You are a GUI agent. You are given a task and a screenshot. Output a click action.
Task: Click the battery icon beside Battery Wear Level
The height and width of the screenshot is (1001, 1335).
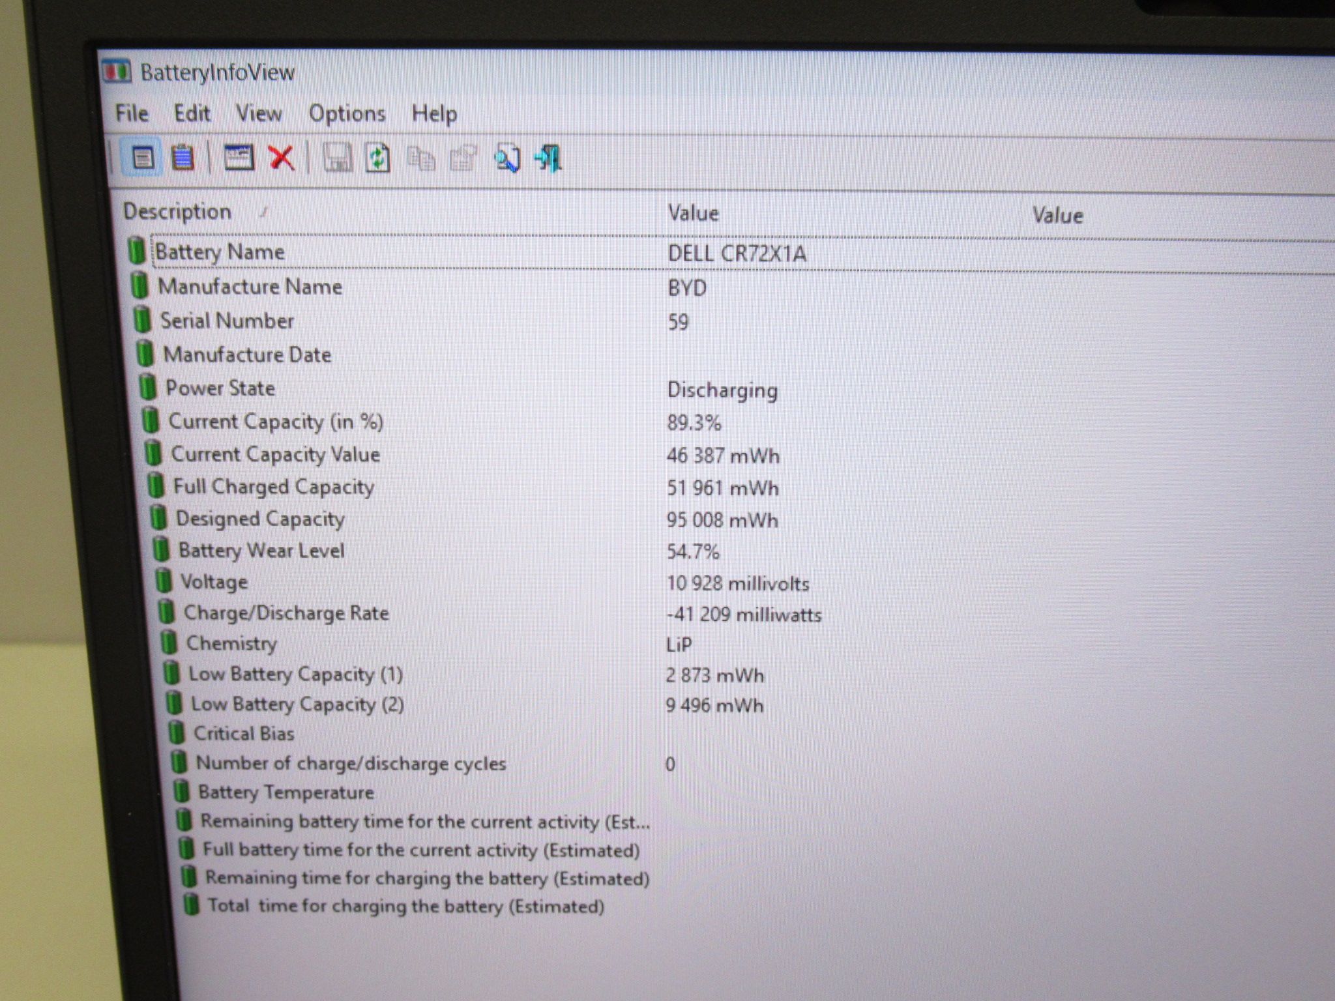(160, 549)
